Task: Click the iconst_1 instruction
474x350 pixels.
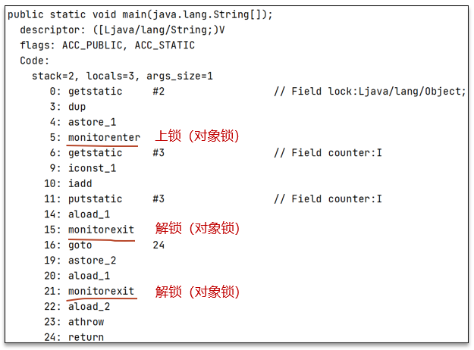Action: point(92,168)
